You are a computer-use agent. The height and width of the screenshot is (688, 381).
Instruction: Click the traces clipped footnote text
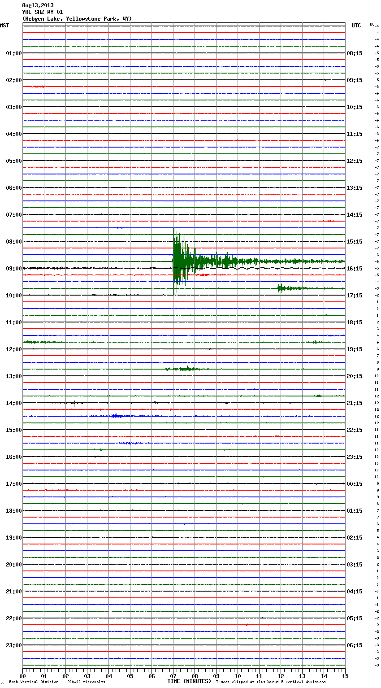tap(271, 682)
